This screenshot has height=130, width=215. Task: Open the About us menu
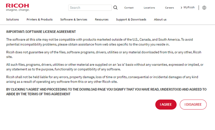[160, 20]
